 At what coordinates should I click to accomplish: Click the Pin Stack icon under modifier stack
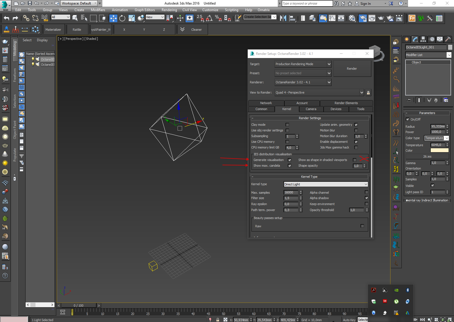409,100
